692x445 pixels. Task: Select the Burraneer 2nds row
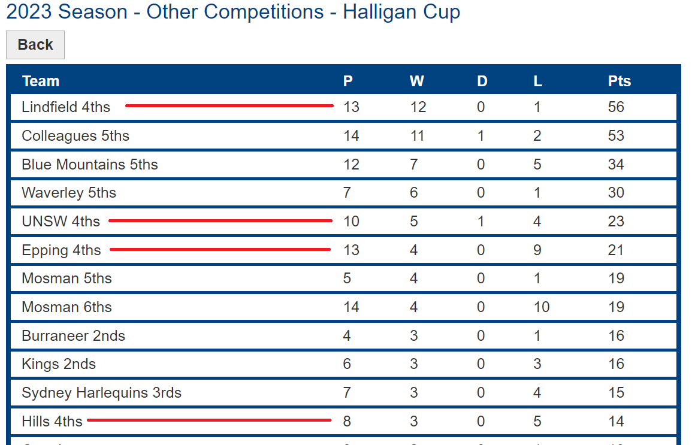[73, 336]
